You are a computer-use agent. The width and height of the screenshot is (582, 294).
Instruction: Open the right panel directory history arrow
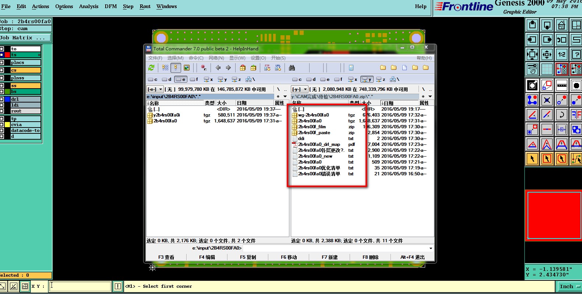tap(430, 97)
